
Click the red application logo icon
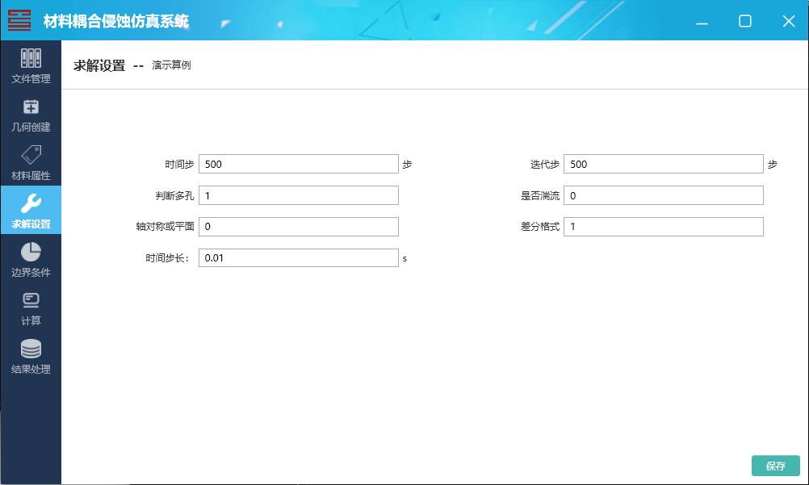click(19, 21)
